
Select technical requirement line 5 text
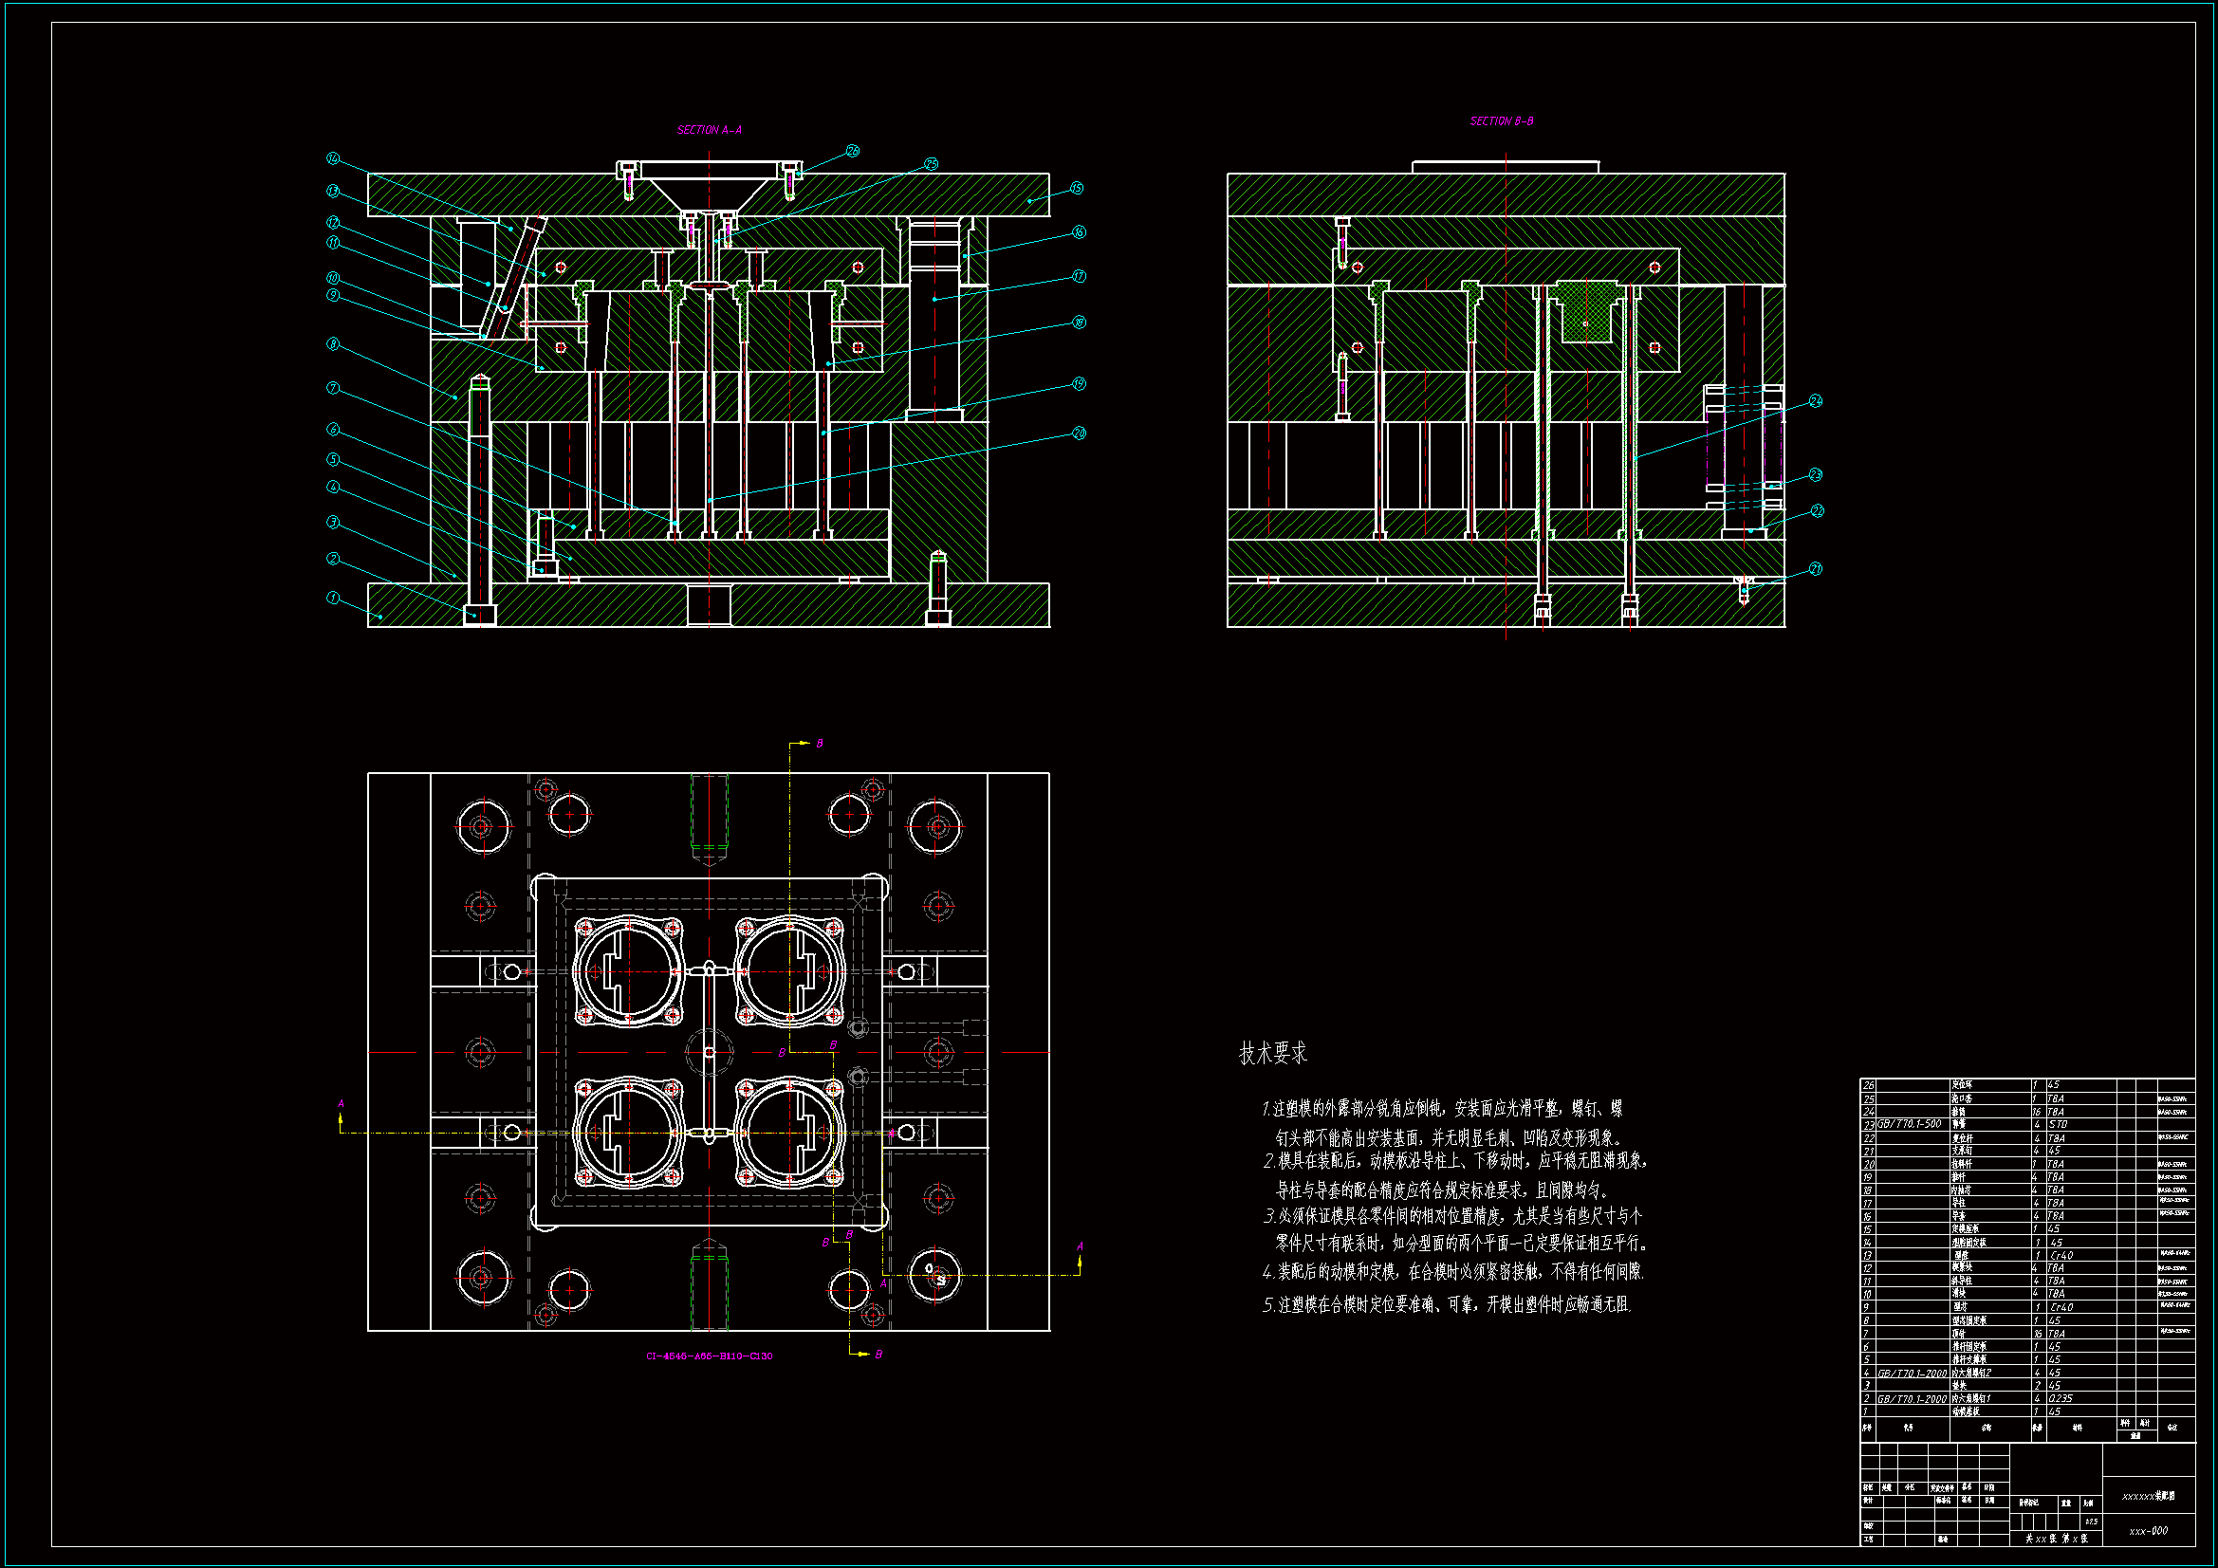(1446, 1304)
